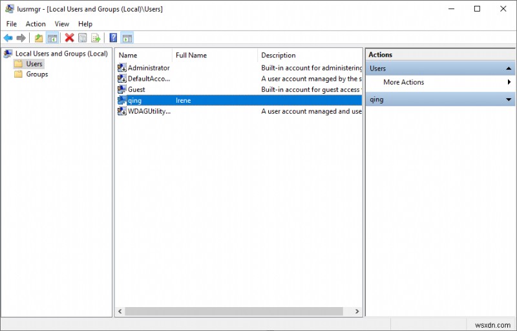This screenshot has height=331, width=517.
Task: Click the Up one level folder icon
Action: point(39,38)
